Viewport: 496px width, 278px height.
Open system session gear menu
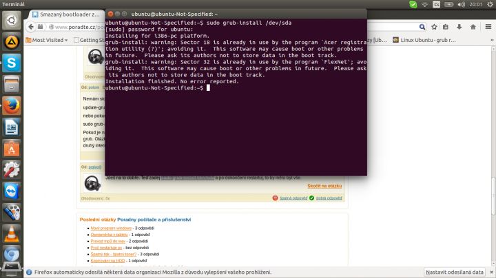[490, 4]
